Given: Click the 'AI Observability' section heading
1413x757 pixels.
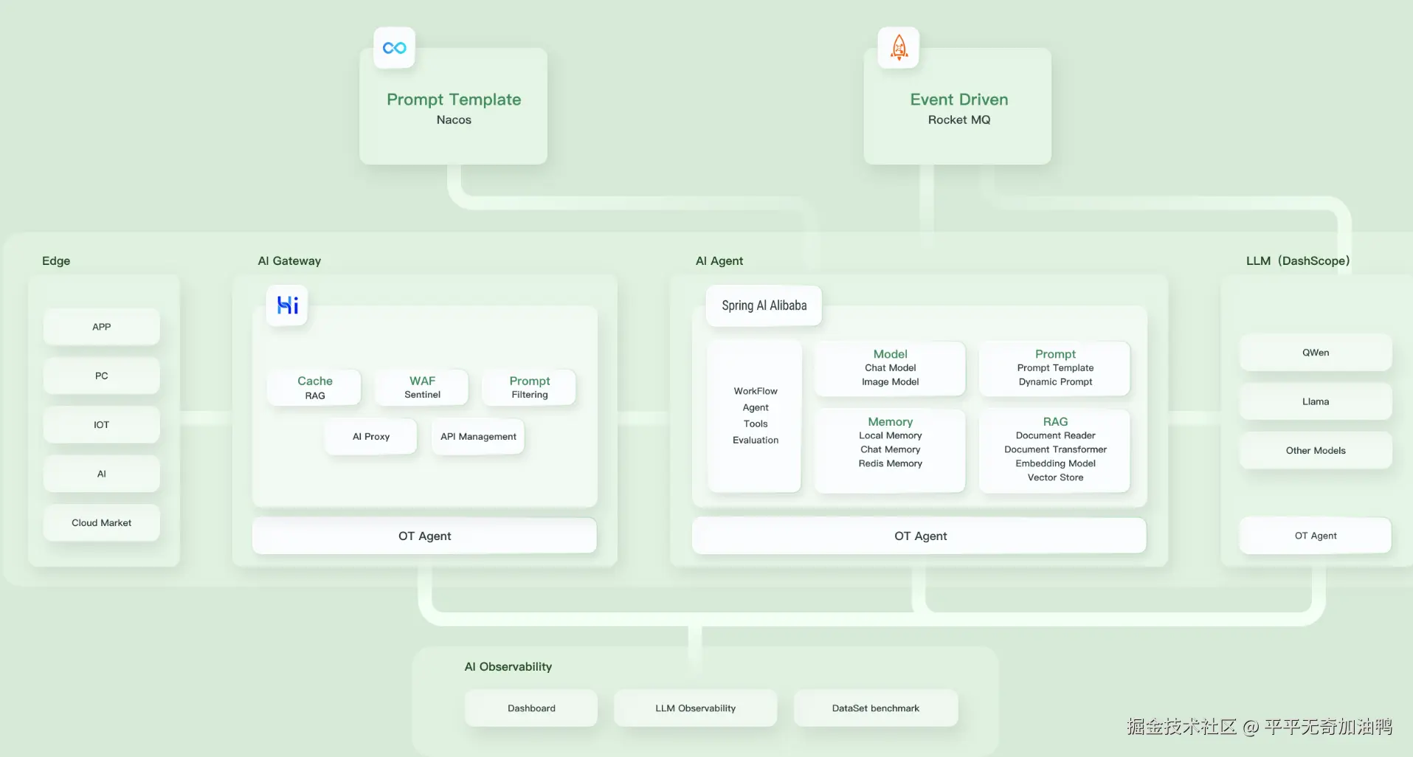Looking at the screenshot, I should 508,667.
